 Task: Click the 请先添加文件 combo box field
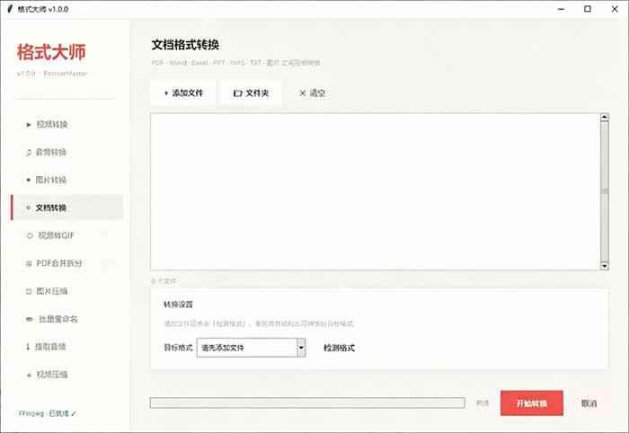[251, 348]
